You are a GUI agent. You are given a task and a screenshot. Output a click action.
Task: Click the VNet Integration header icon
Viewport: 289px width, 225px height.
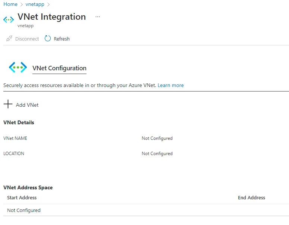tap(9, 20)
